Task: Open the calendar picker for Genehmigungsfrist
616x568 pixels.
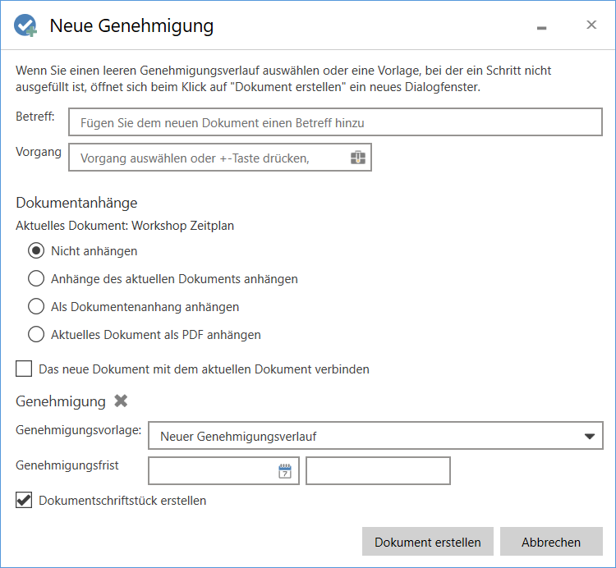Action: click(284, 471)
